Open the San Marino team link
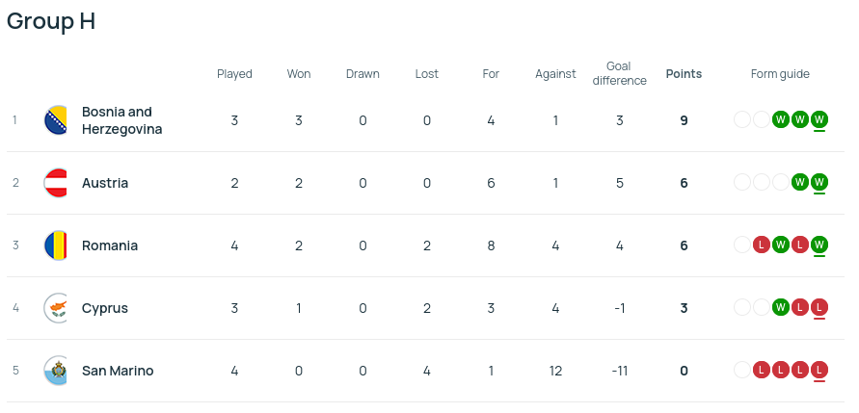This screenshot has width=859, height=413. pos(118,371)
